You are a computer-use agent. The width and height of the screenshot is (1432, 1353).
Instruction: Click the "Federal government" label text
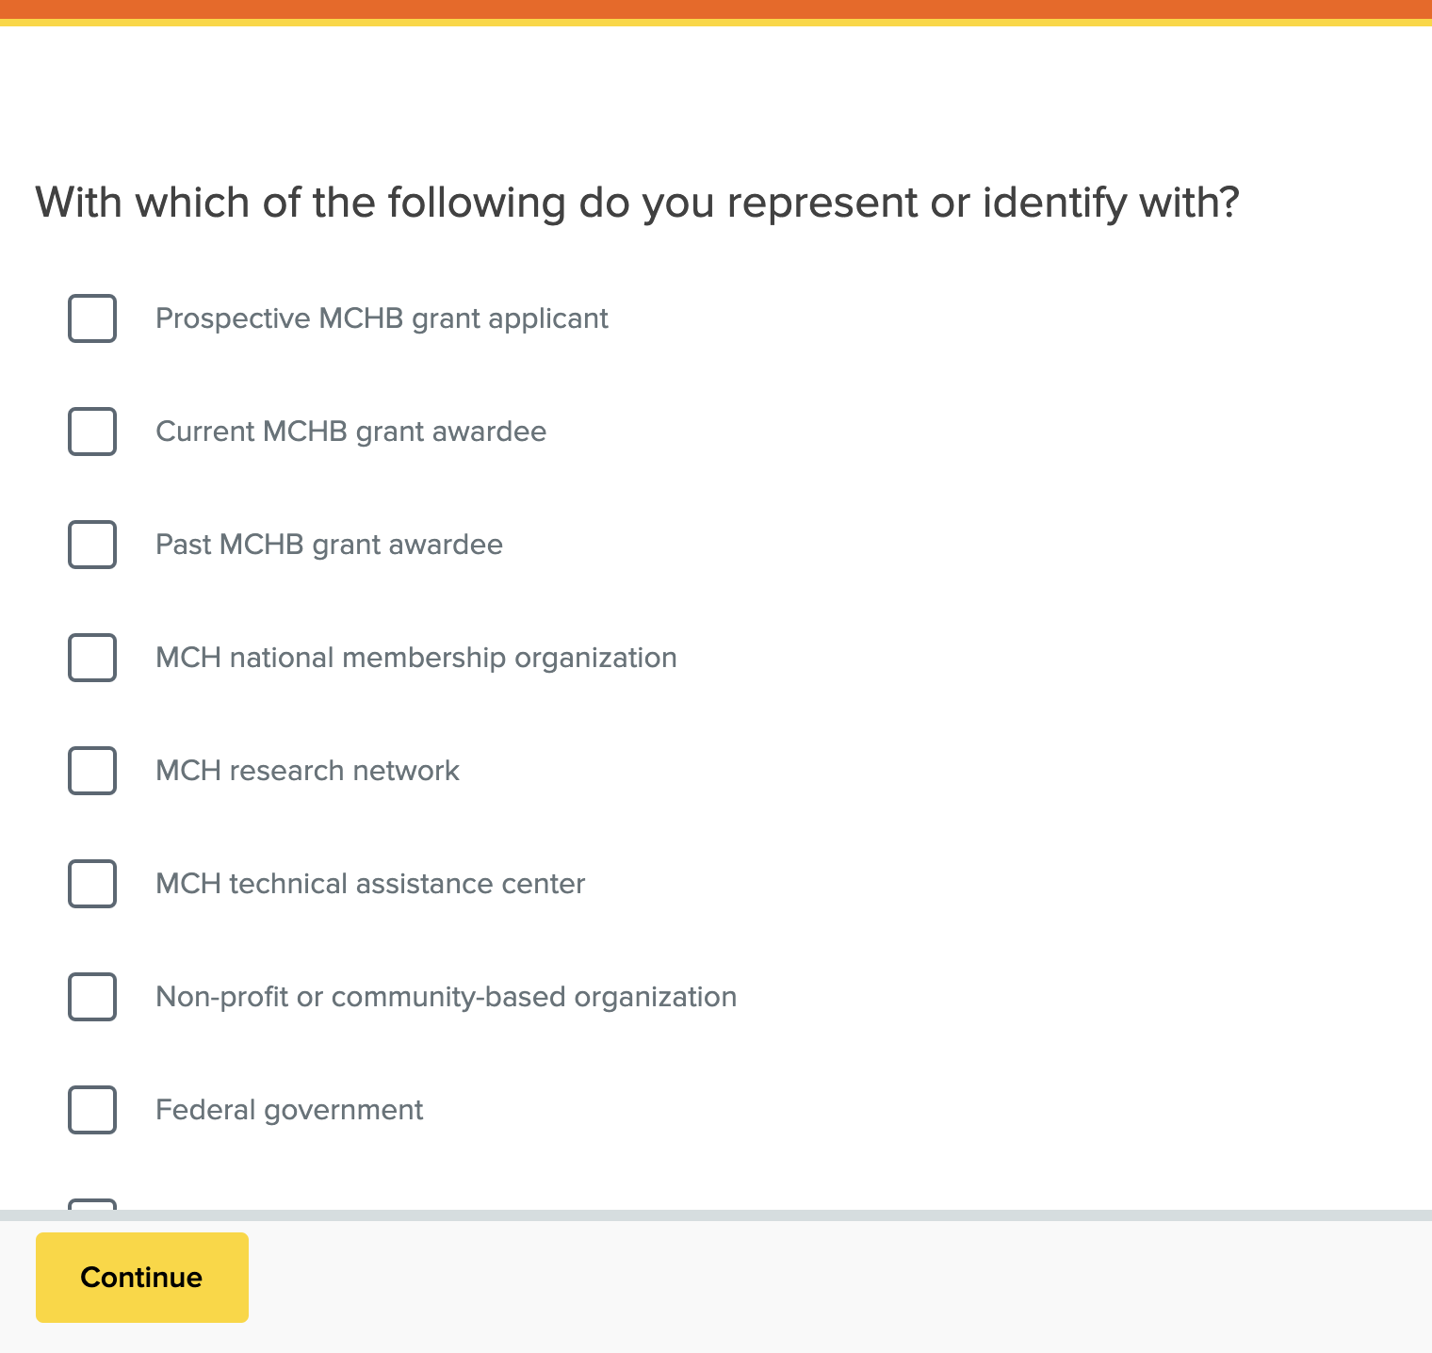289,1110
